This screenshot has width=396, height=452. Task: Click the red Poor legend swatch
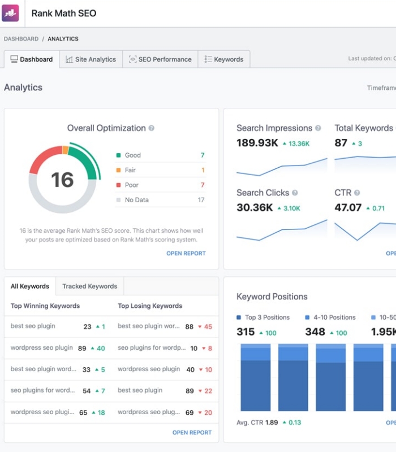click(x=118, y=185)
